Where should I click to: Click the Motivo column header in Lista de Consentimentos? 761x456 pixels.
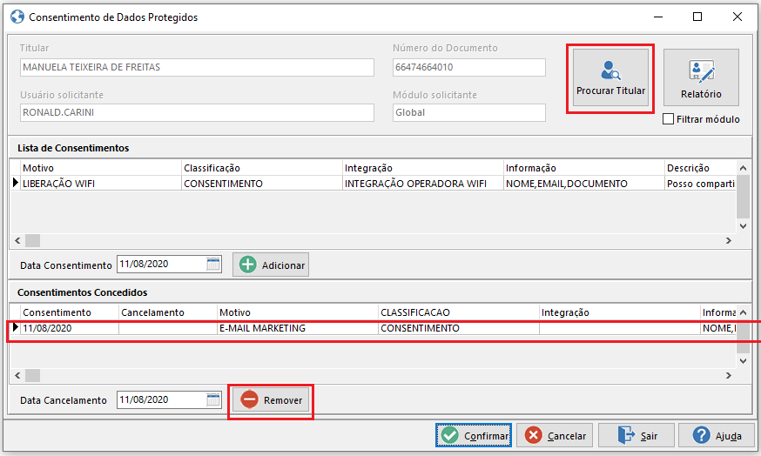tap(100, 168)
